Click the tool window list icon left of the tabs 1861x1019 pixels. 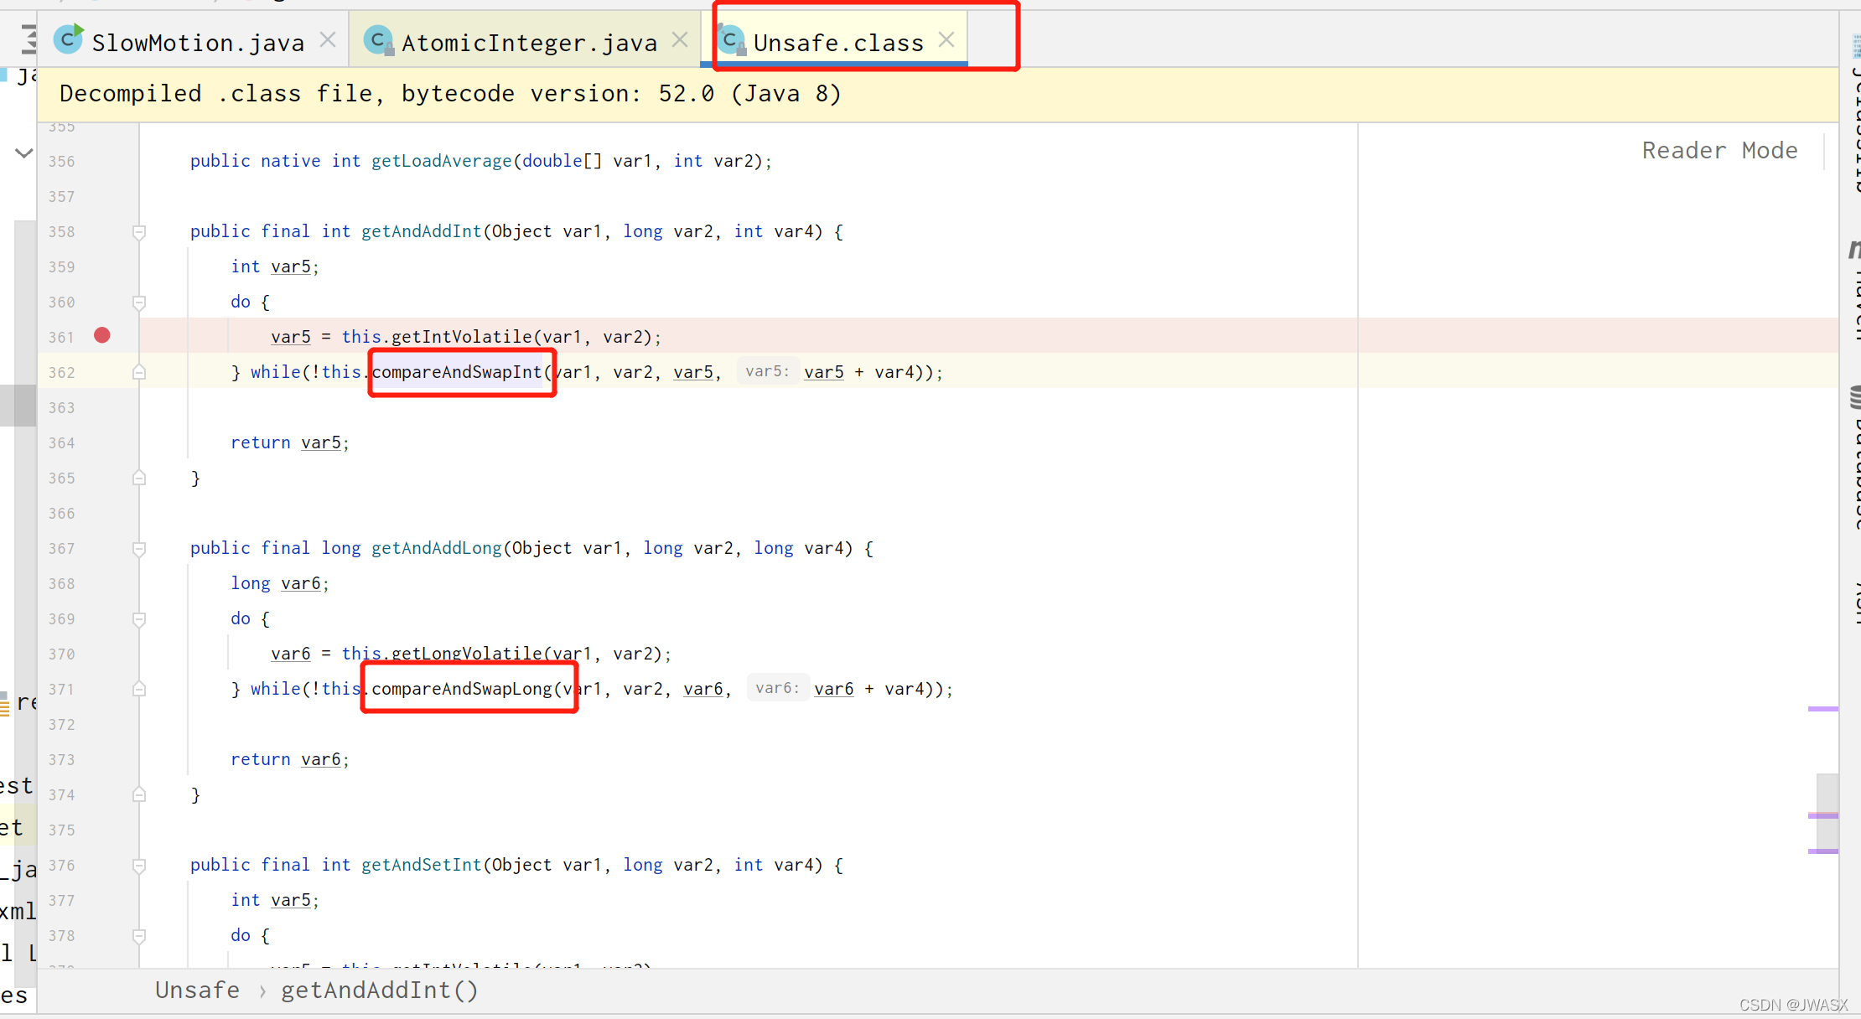[29, 39]
